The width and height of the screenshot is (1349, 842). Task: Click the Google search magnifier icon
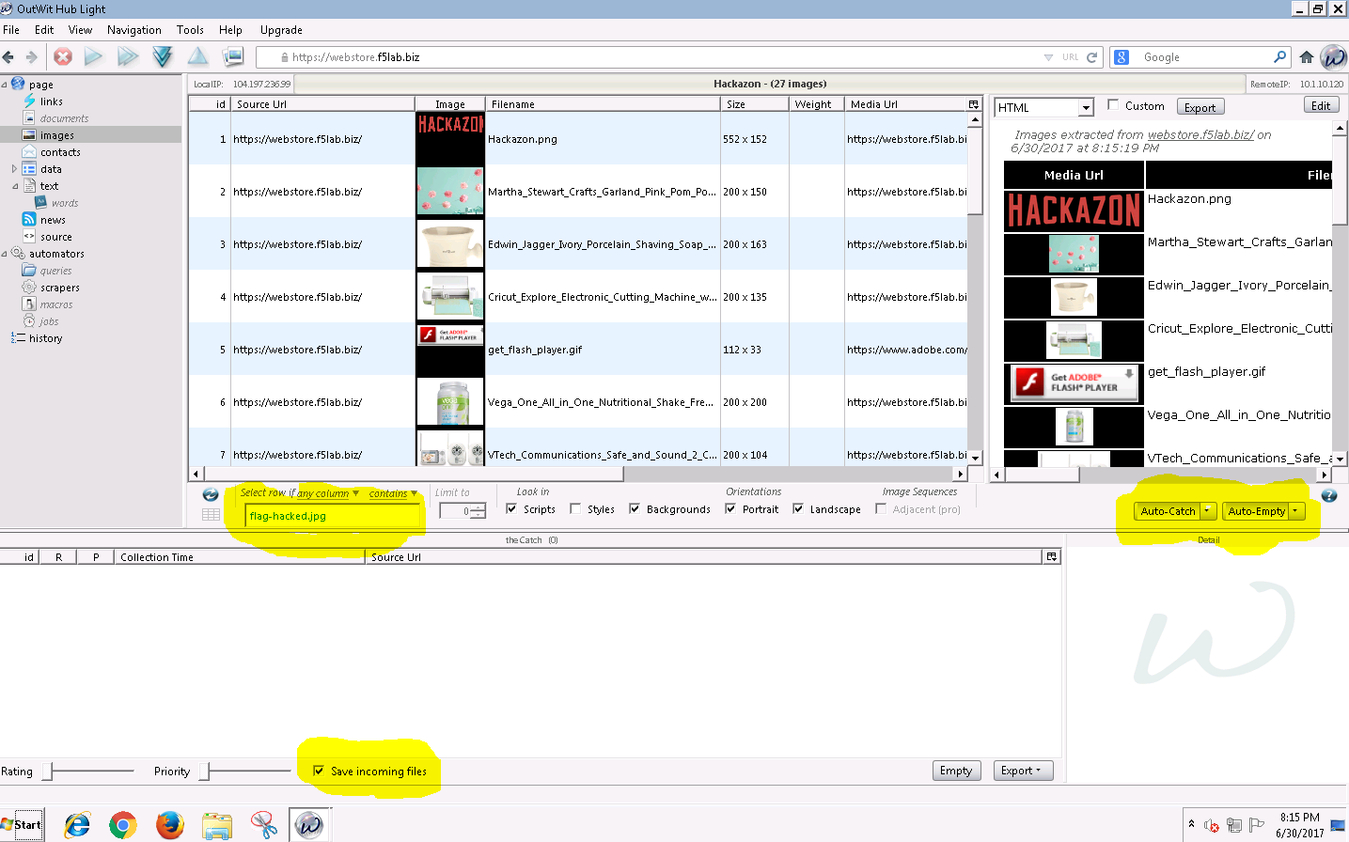(x=1279, y=57)
